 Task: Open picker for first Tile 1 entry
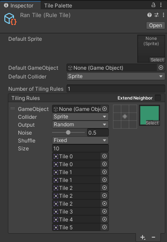coord(104,172)
